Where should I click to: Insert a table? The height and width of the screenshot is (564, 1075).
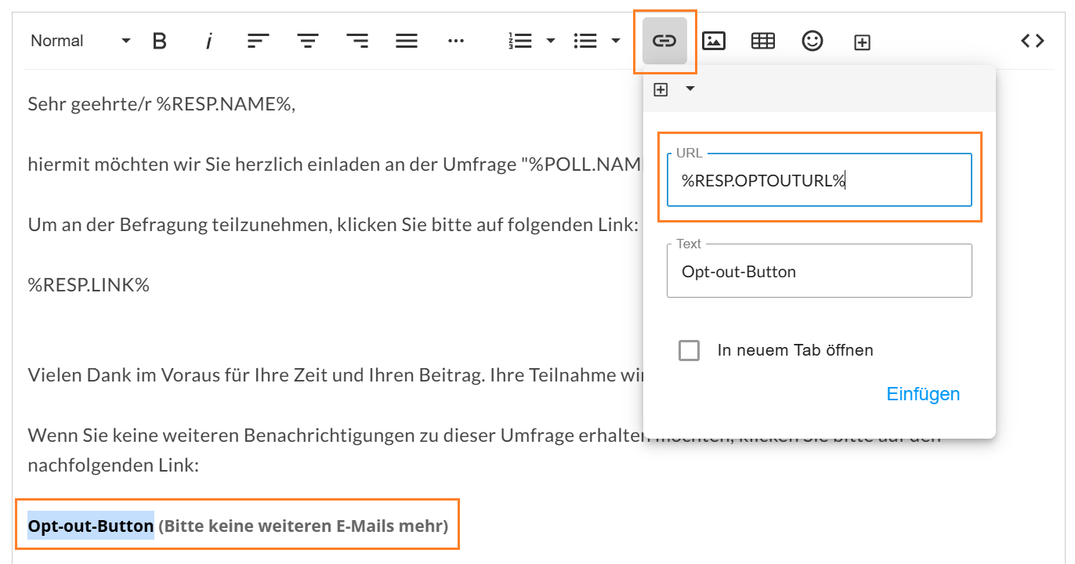click(763, 41)
